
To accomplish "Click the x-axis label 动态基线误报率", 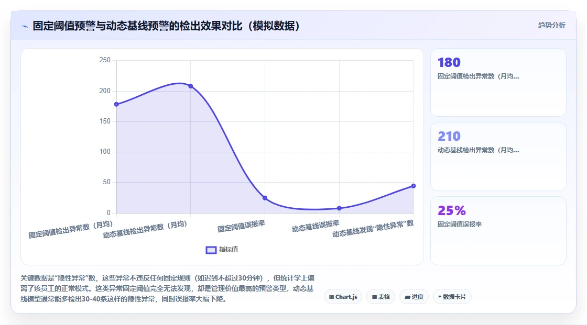I will point(316,226).
